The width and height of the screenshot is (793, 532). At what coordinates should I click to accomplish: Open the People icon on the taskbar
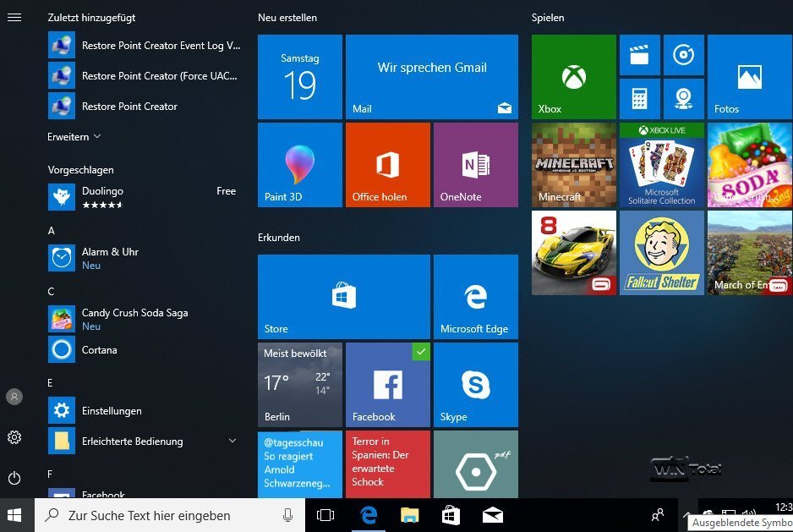point(658,515)
